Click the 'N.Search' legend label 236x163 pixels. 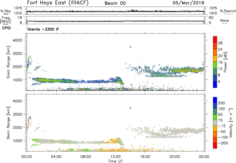coord(228,11)
